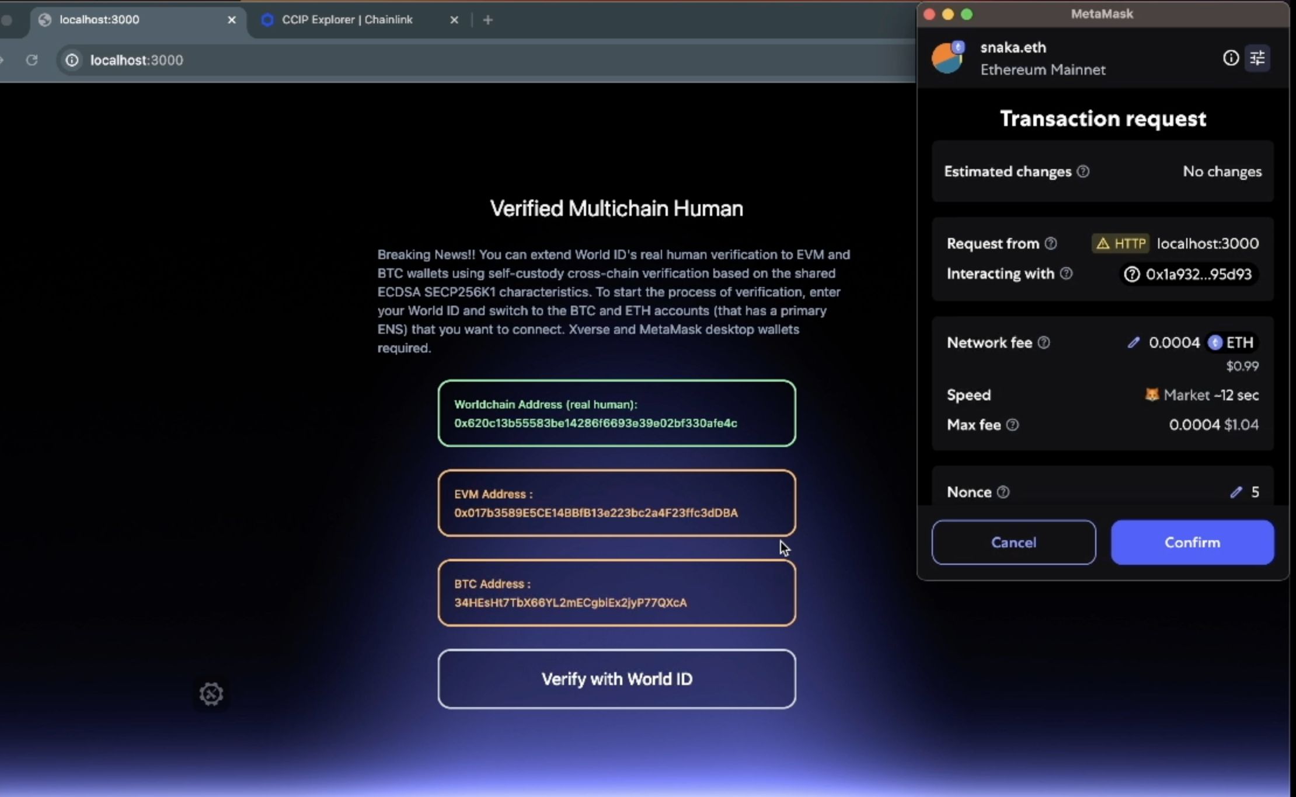
Task: Click the localhost tab globe favicon
Action: (44, 20)
